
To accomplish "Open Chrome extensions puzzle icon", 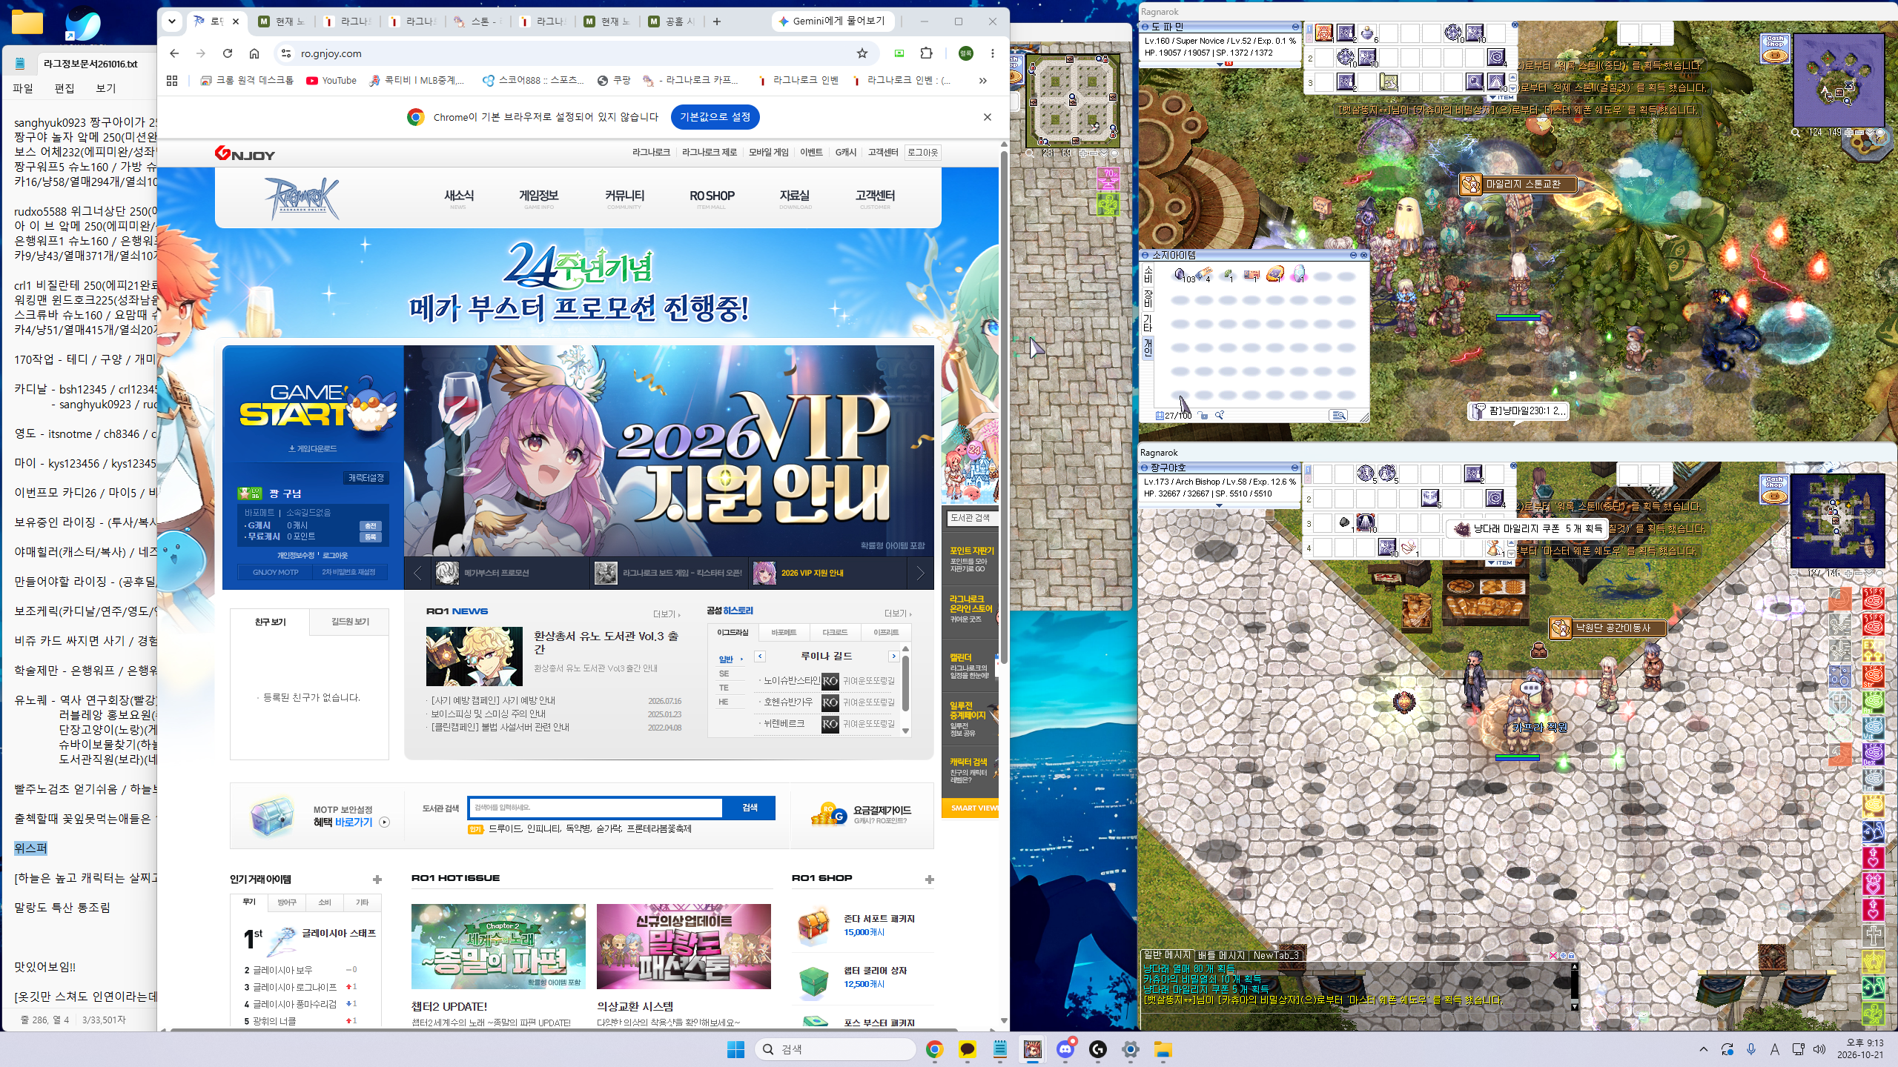I will coord(926,53).
